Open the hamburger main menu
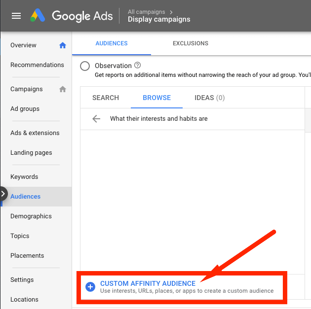The image size is (311, 309). [16, 16]
